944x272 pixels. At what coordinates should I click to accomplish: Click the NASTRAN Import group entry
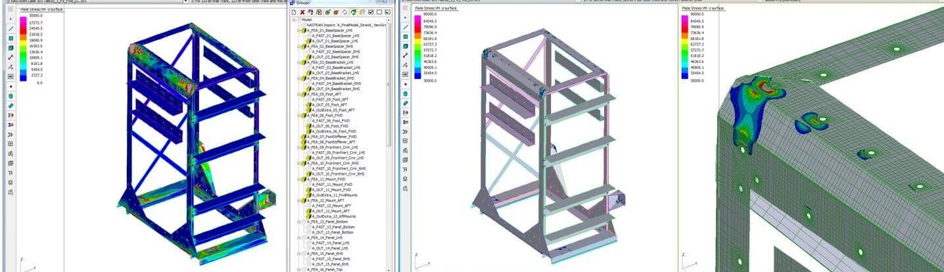(x=342, y=24)
